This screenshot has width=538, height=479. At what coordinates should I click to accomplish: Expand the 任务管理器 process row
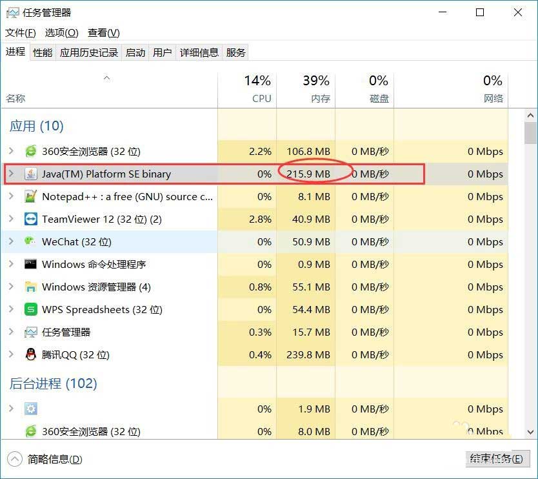pyautogui.click(x=12, y=332)
